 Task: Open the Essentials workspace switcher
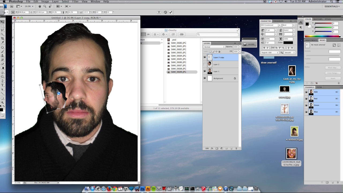coord(332,6)
